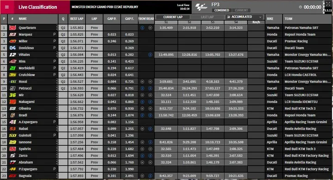The height and width of the screenshot is (180, 333).
Task: Open the hamburger menu
Action: [7, 7]
